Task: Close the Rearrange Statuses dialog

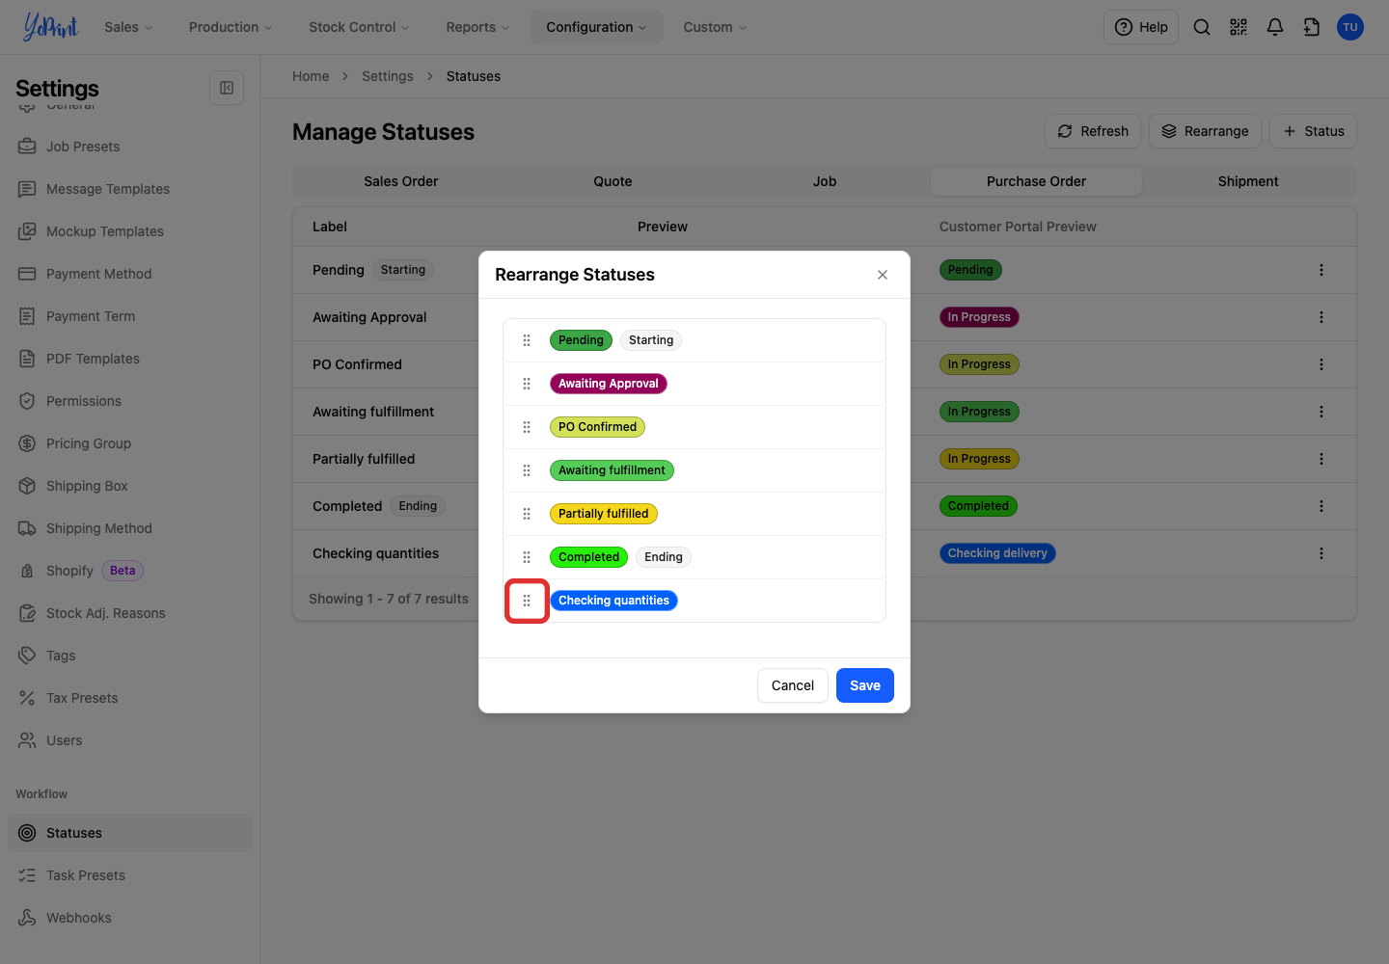Action: [x=883, y=275]
